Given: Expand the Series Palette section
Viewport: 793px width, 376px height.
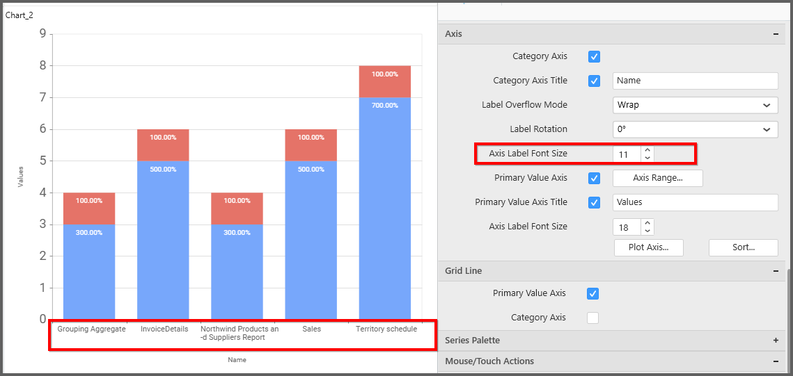Looking at the screenshot, I should pyautogui.click(x=775, y=341).
